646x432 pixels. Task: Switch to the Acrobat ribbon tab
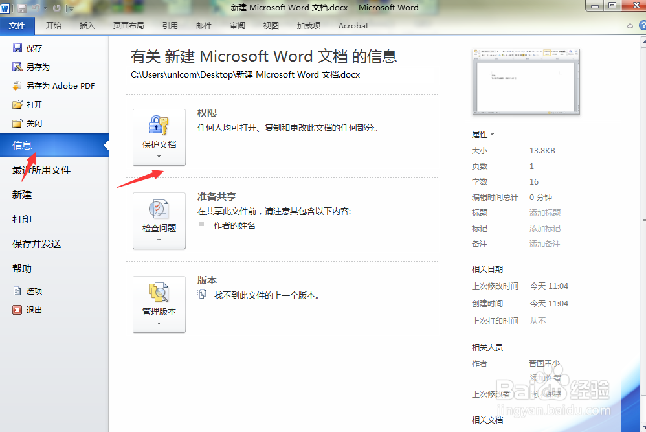(x=353, y=26)
